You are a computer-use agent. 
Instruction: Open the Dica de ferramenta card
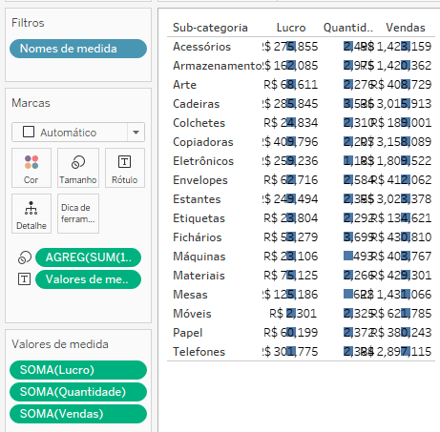coord(78,214)
